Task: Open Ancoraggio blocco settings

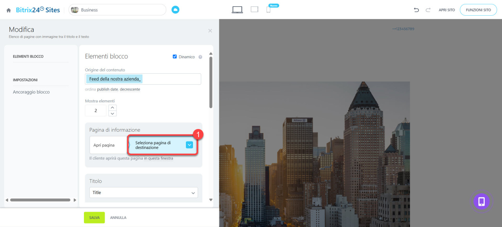Action: click(x=31, y=92)
